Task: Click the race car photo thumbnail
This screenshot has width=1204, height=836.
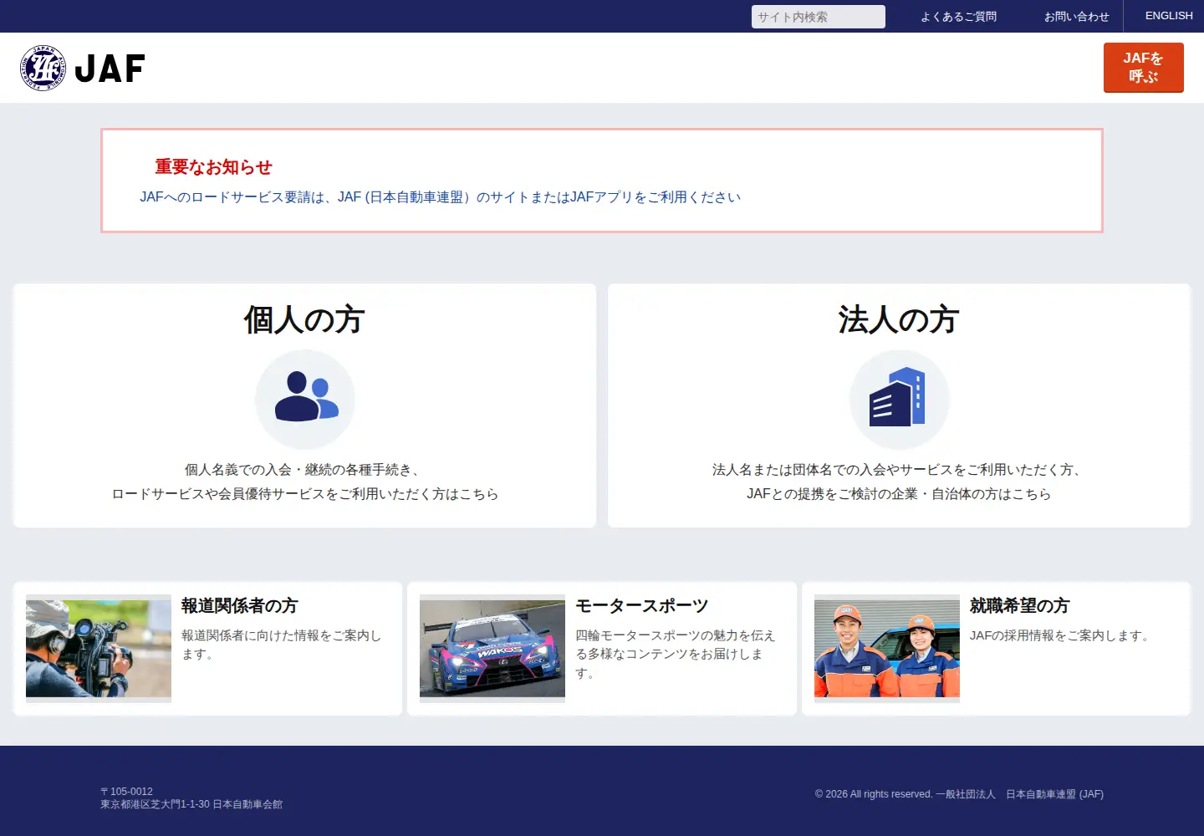Action: point(492,648)
